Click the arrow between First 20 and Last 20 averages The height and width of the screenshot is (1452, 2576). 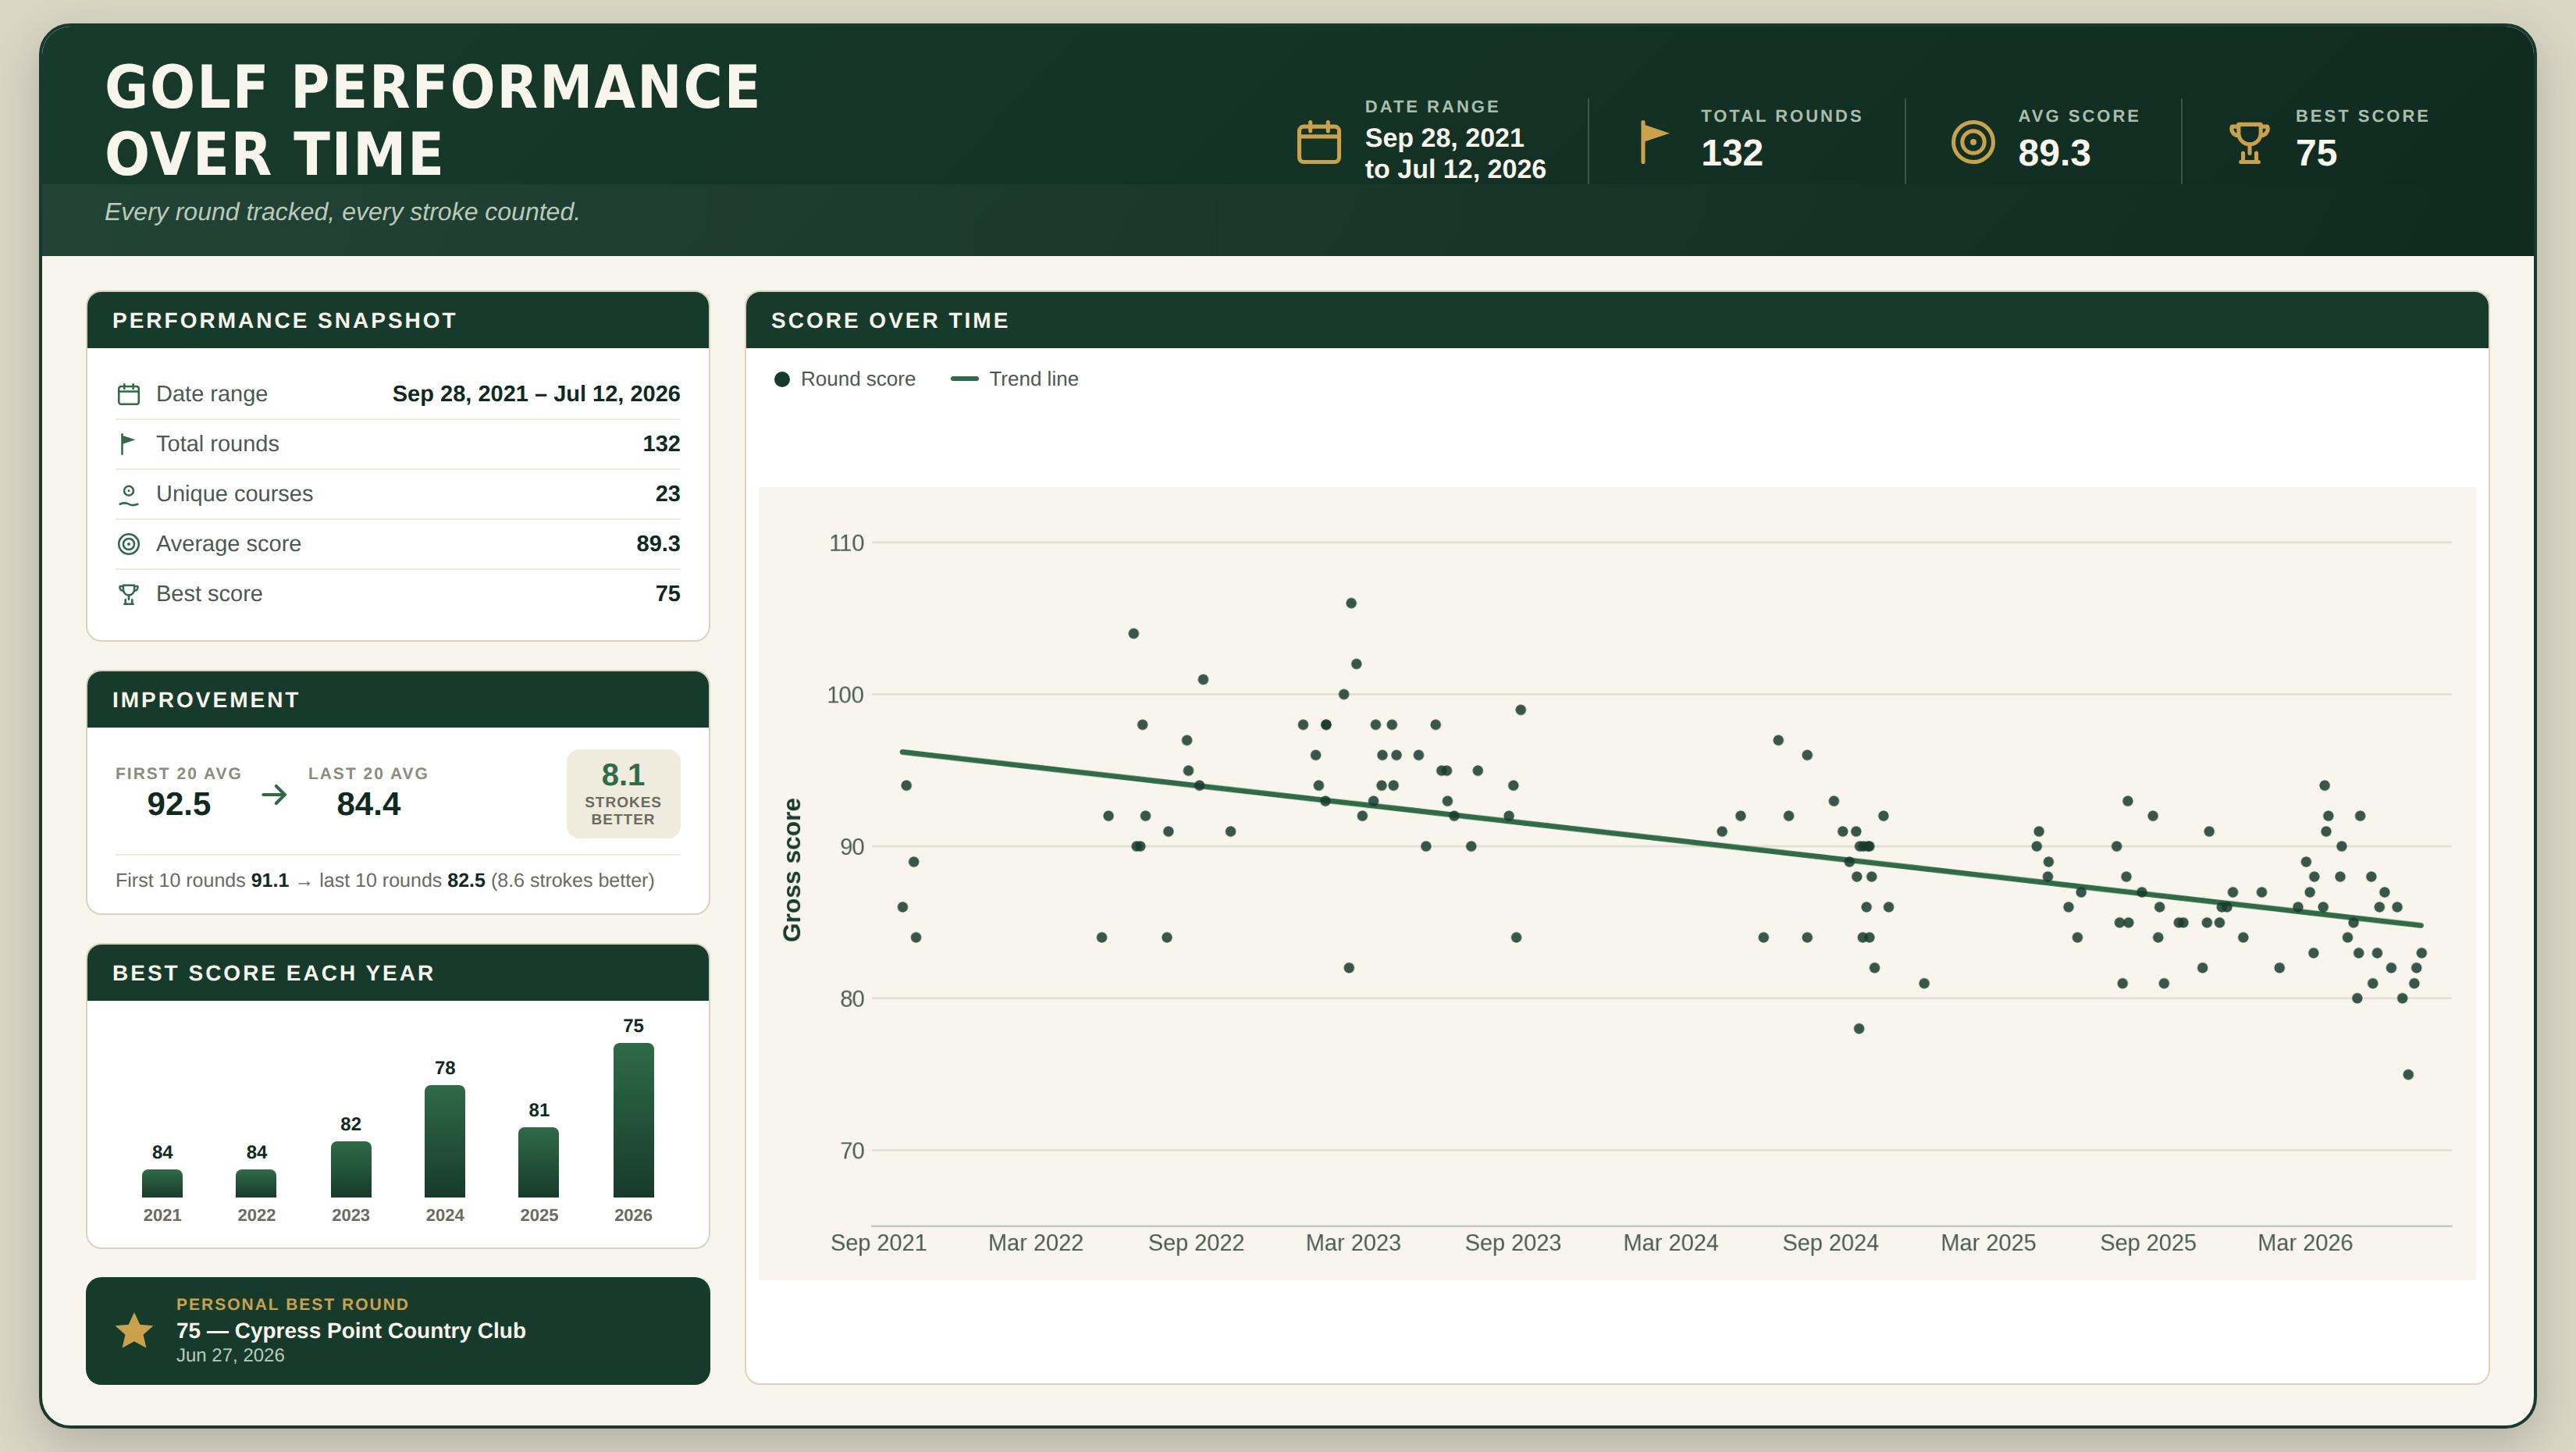click(274, 795)
